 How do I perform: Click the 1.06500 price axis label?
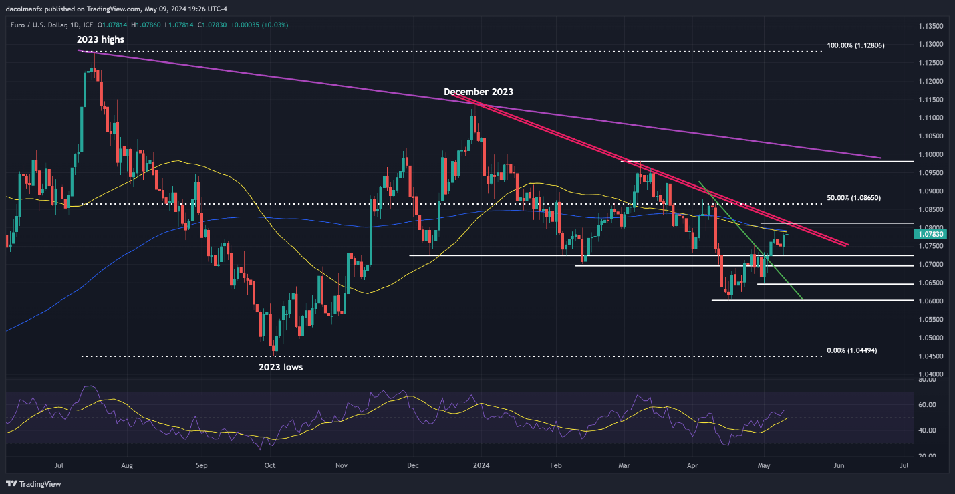point(930,283)
